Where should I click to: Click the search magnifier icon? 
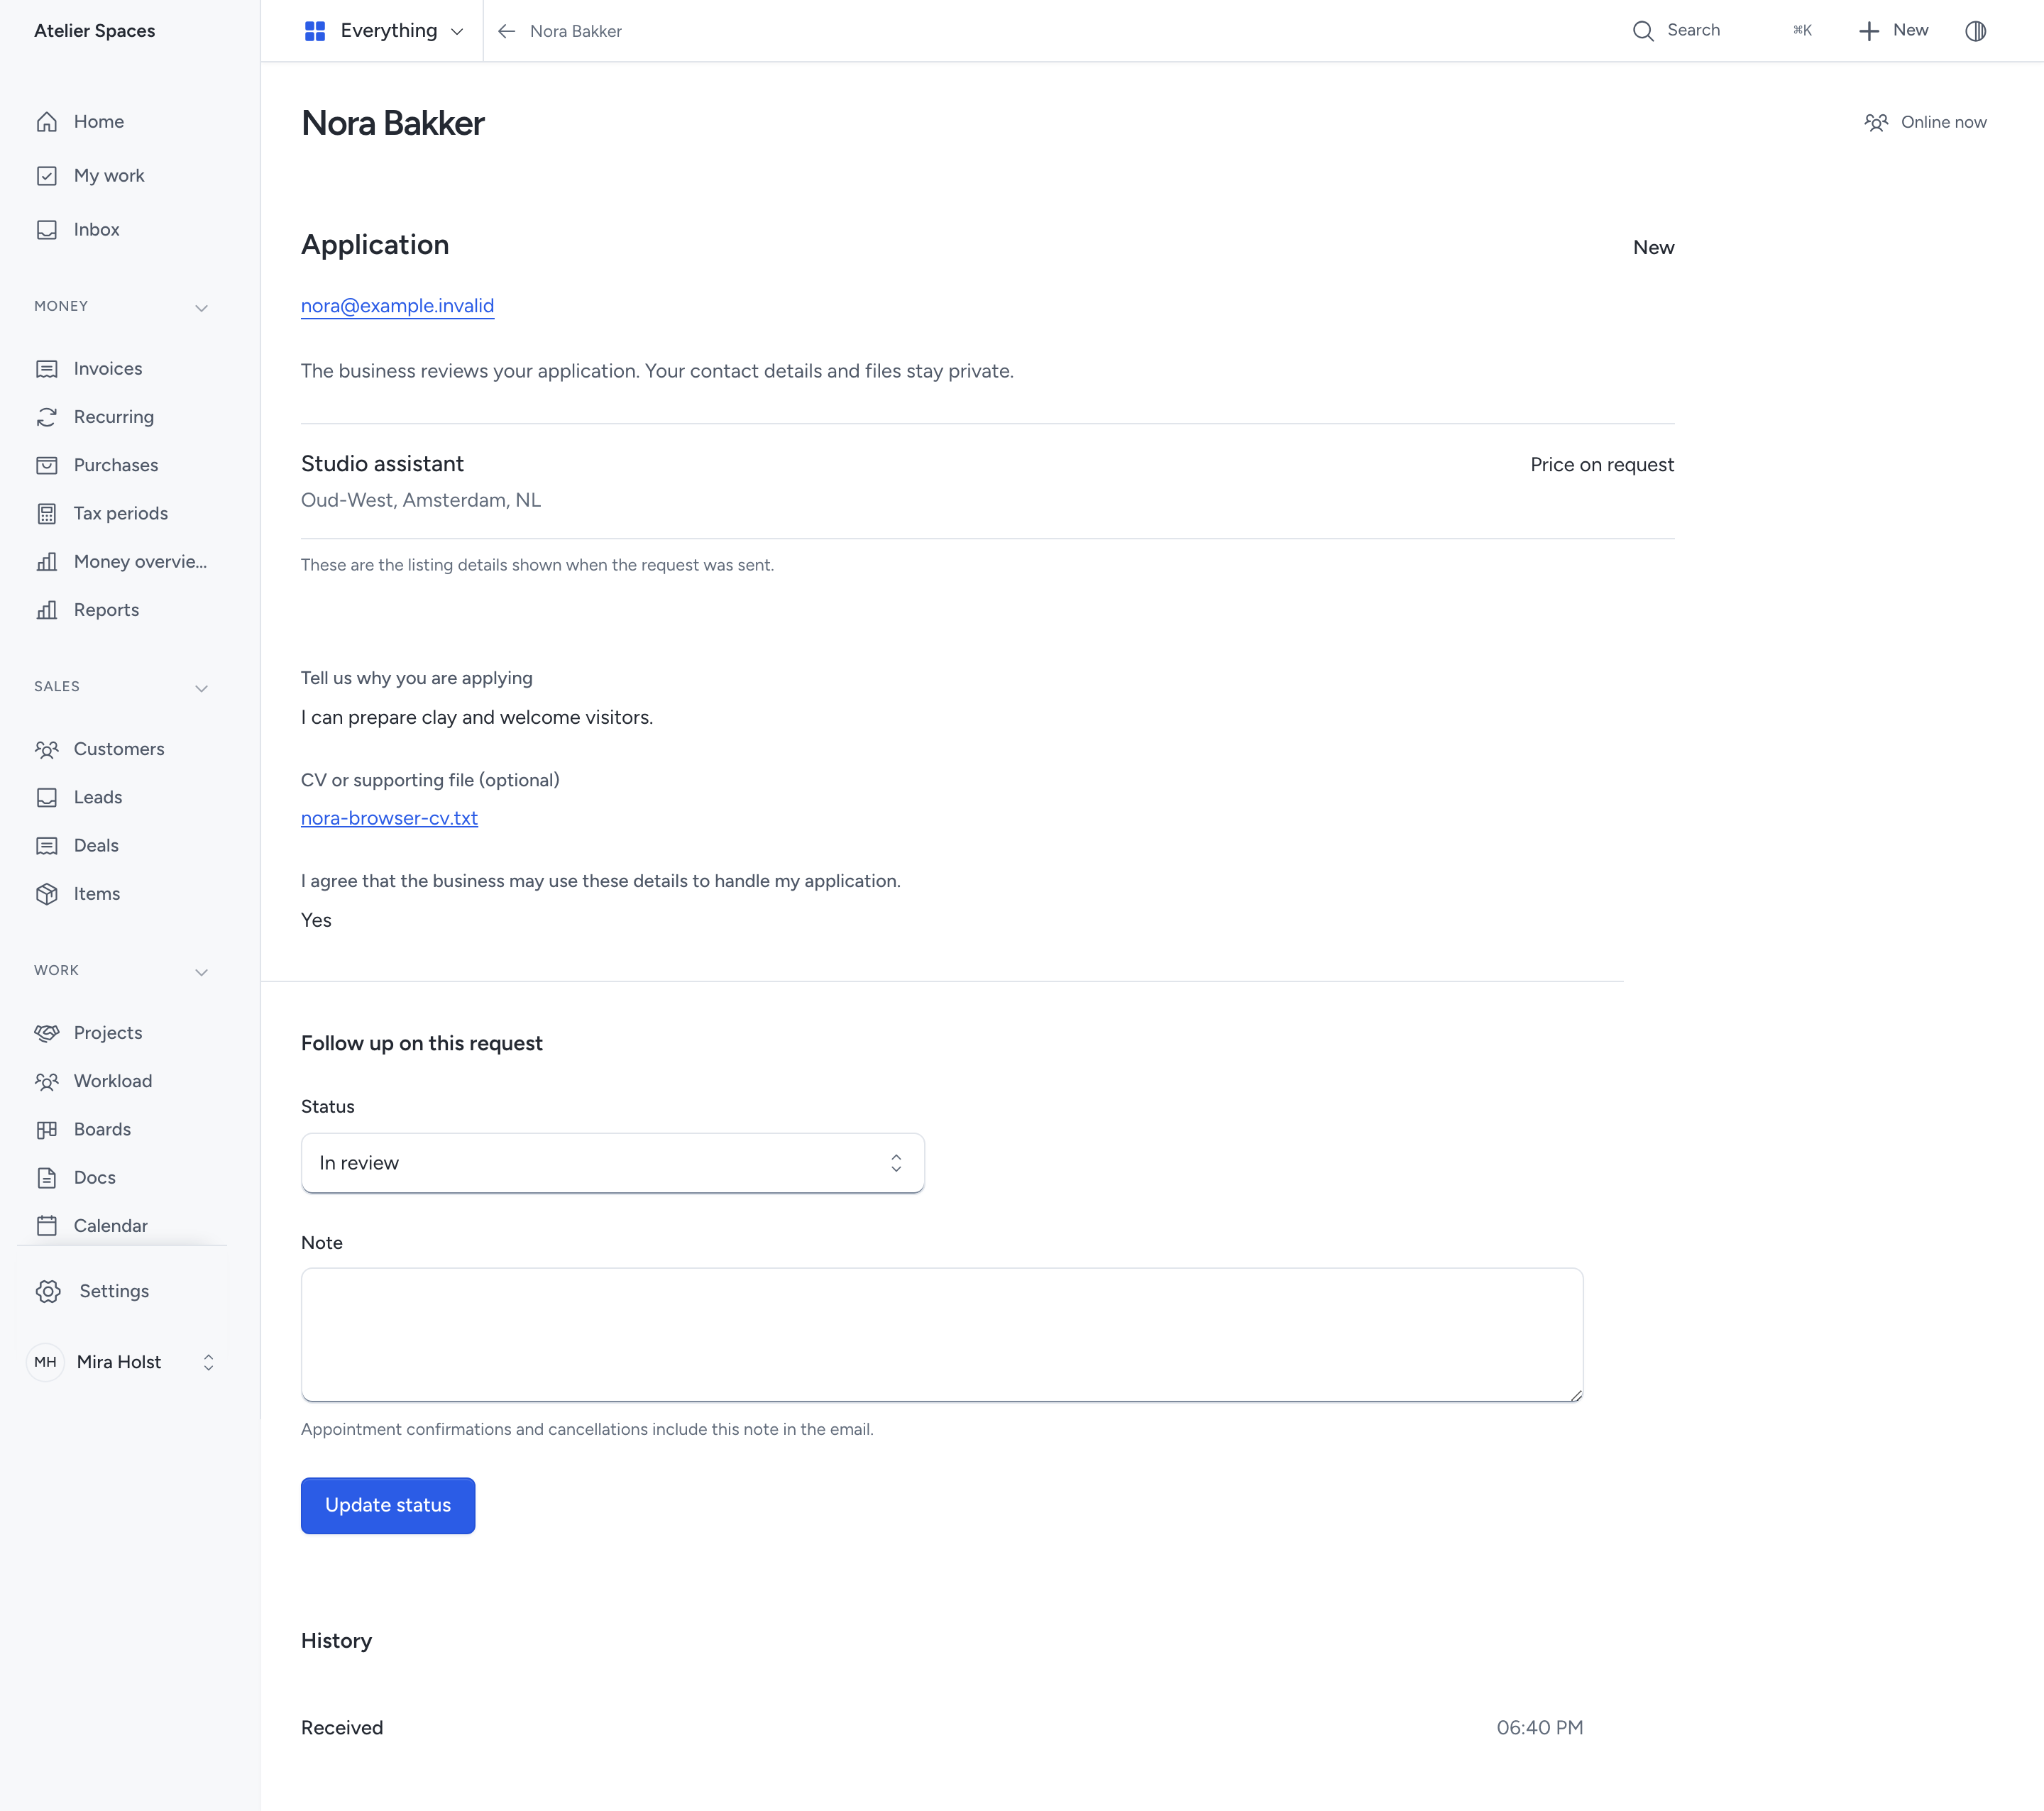1643,31
